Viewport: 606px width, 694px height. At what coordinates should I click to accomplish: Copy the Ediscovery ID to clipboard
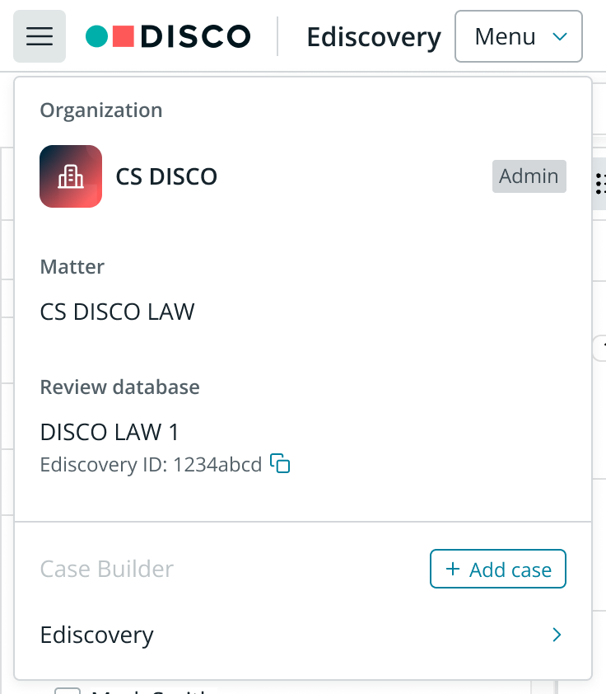[x=280, y=463]
